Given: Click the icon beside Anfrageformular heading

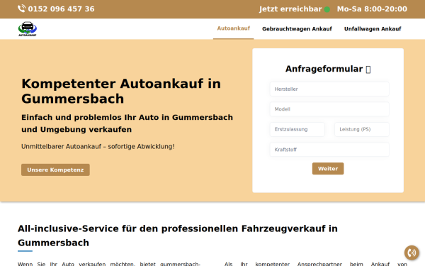Looking at the screenshot, I should click(368, 70).
